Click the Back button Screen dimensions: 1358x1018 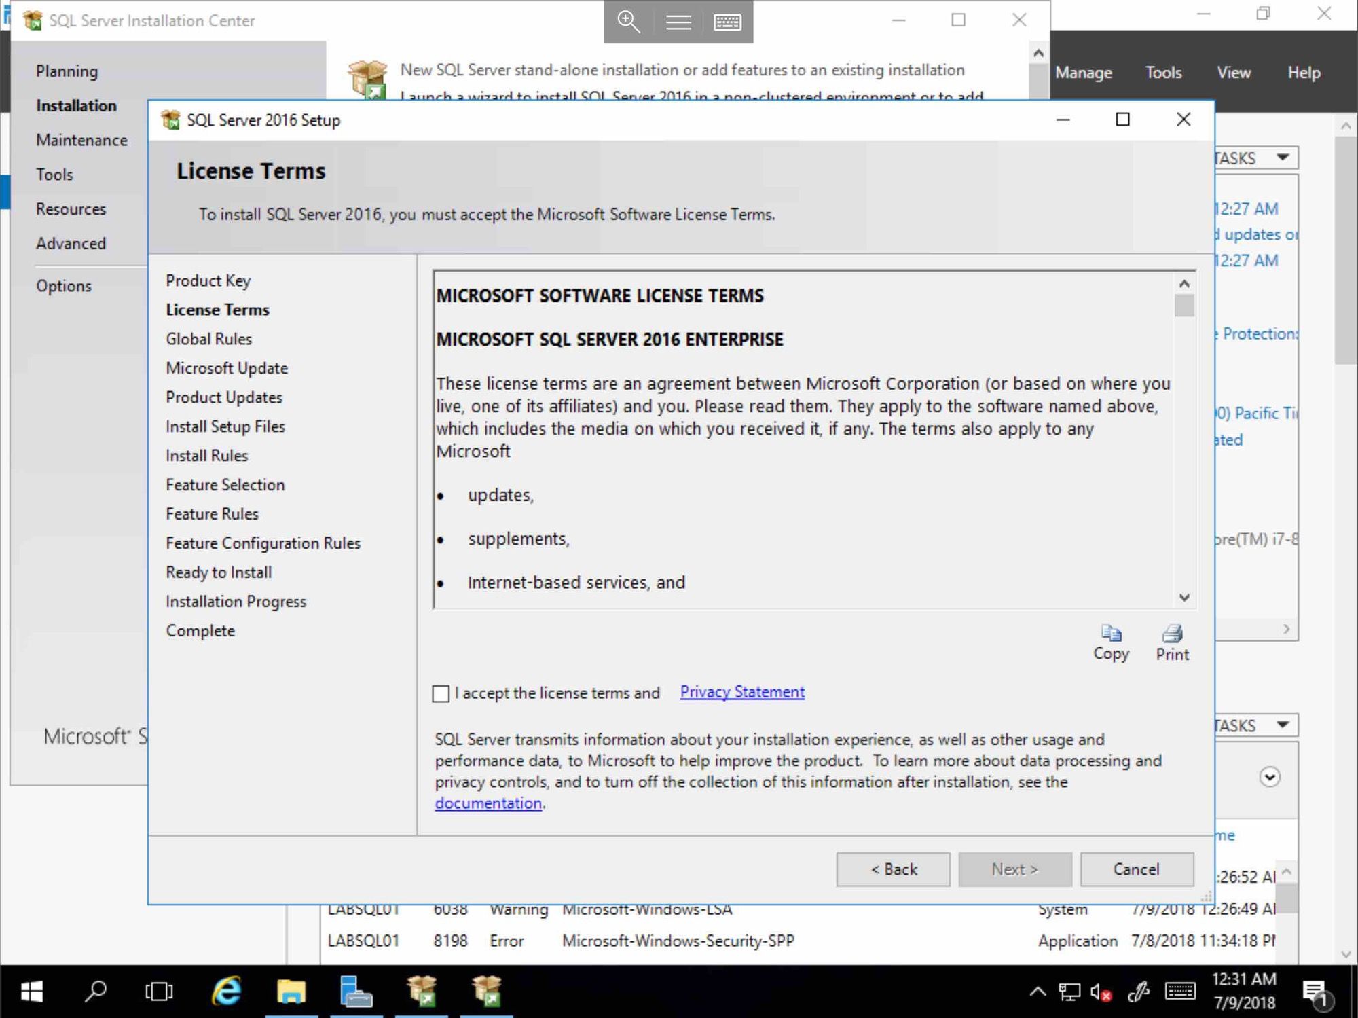tap(893, 869)
